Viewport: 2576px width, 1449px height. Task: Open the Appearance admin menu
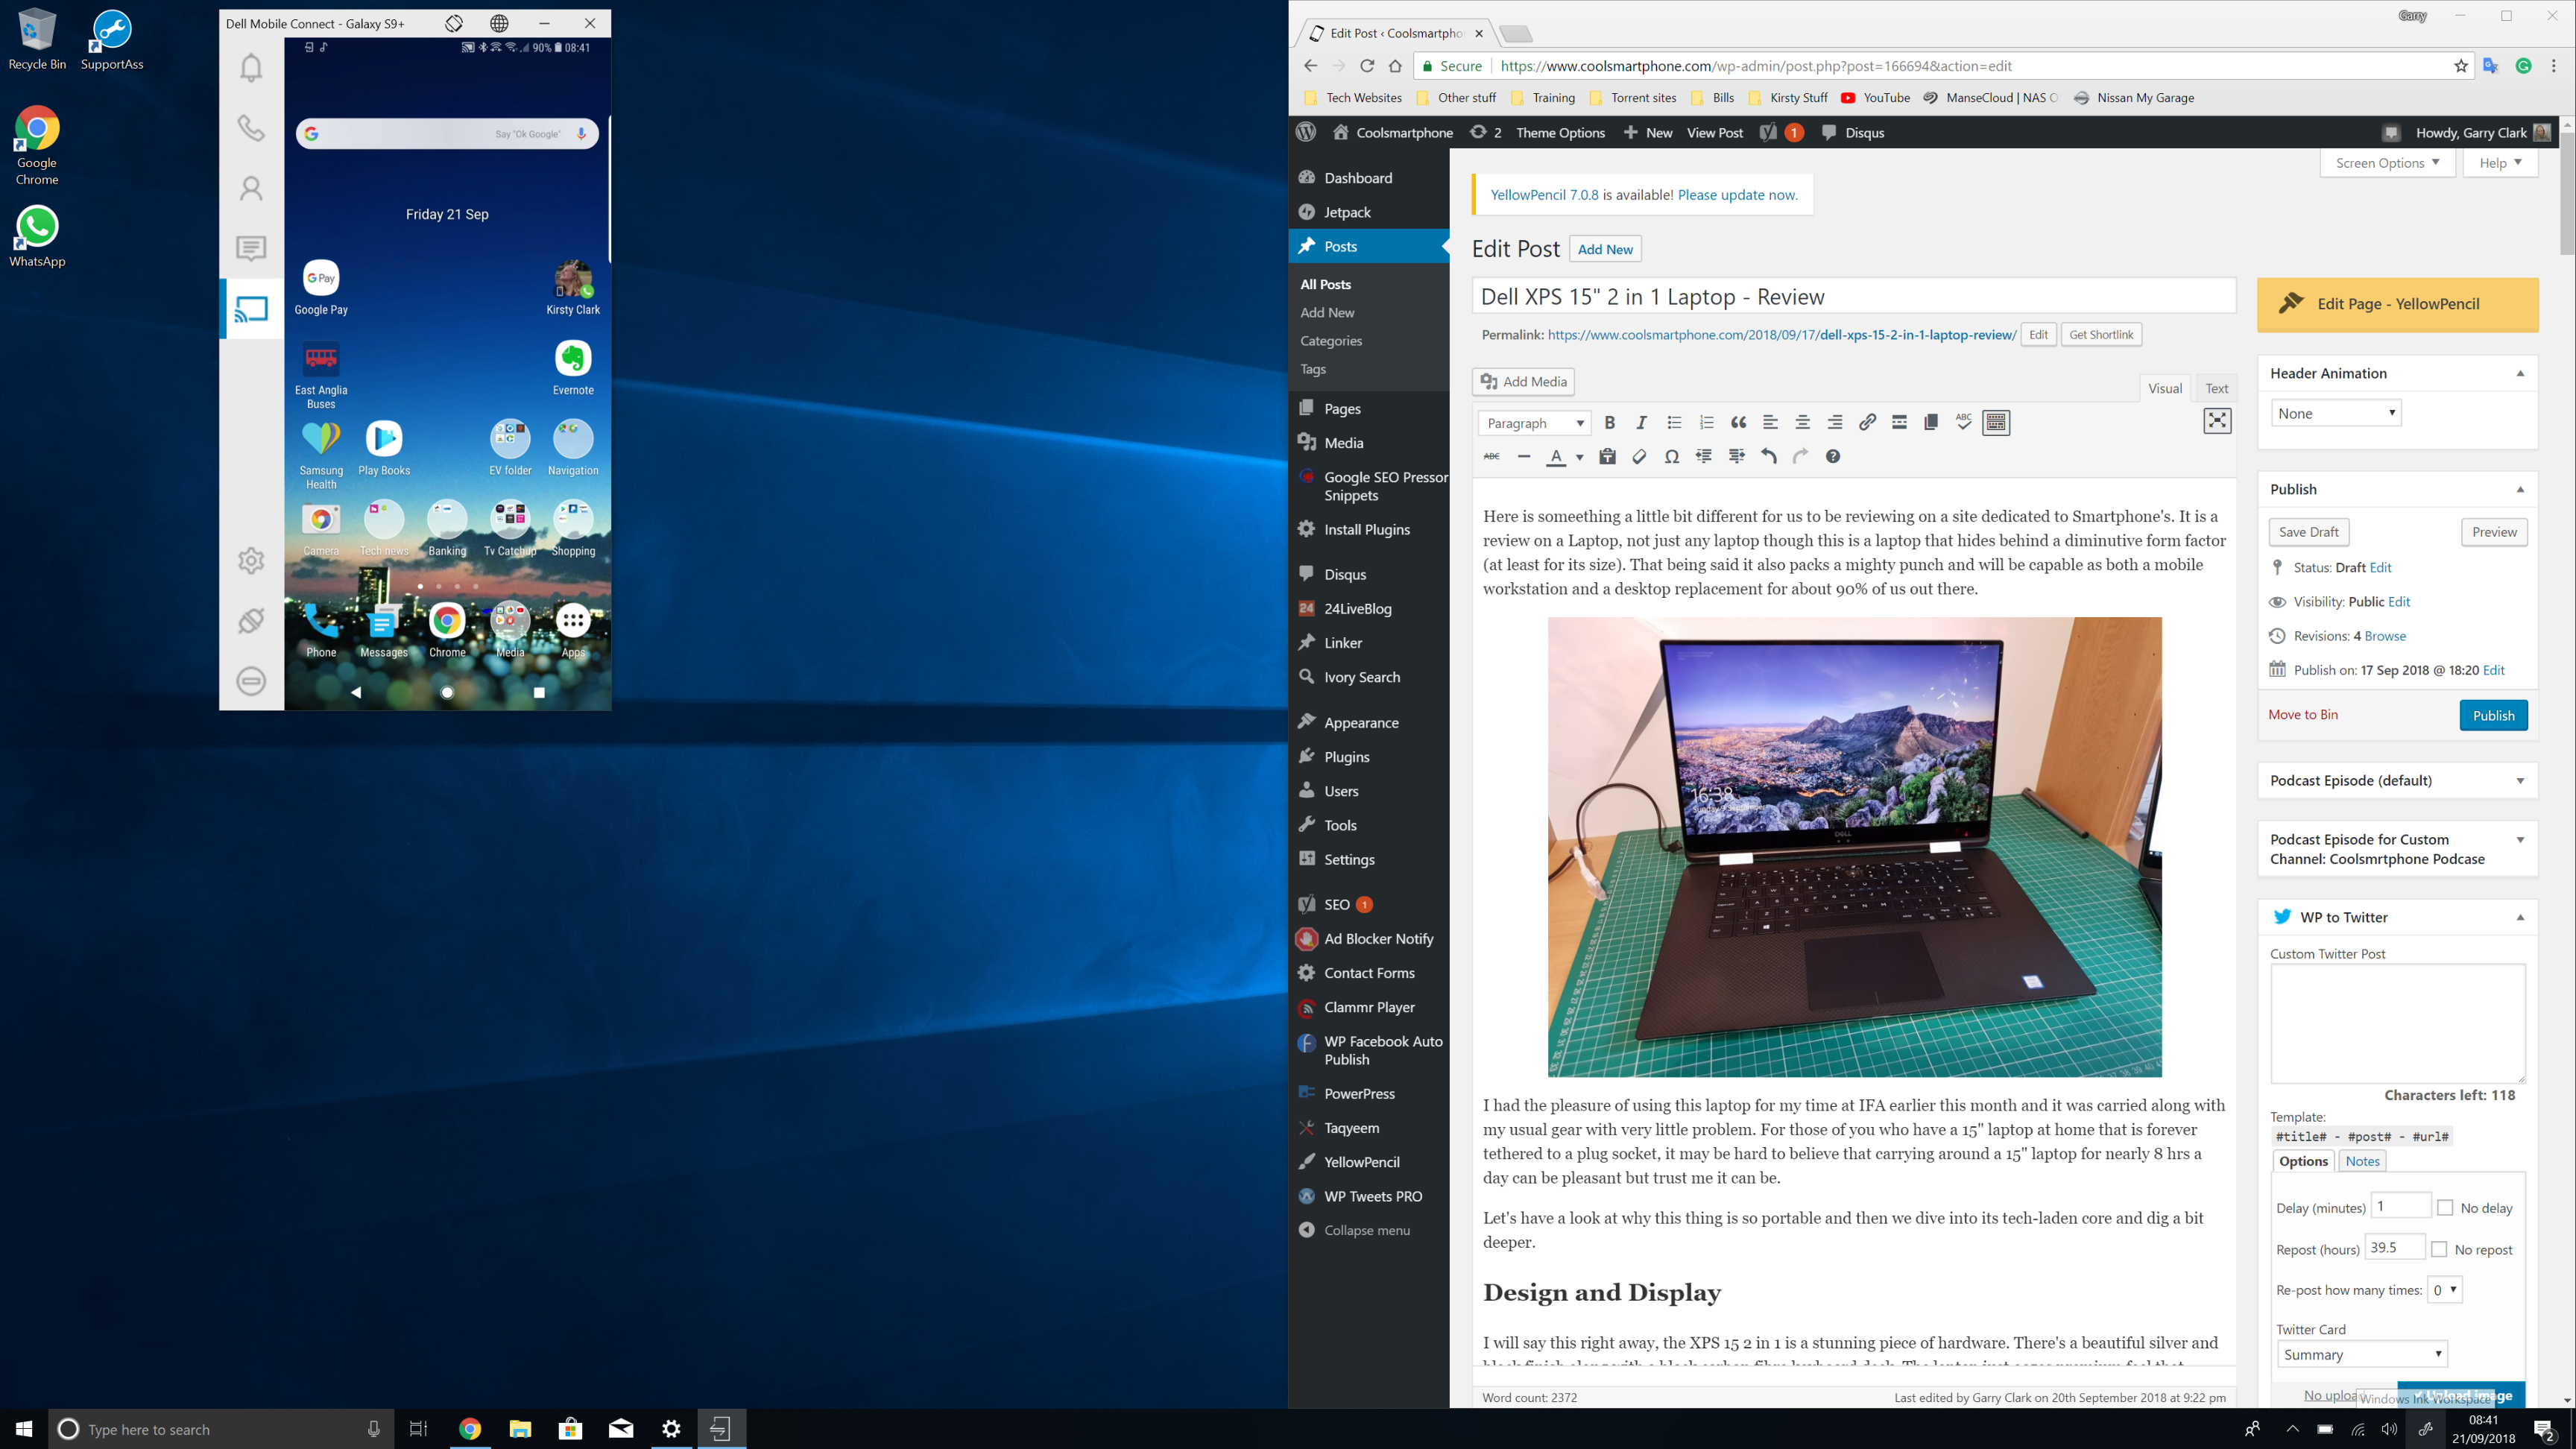point(1360,722)
